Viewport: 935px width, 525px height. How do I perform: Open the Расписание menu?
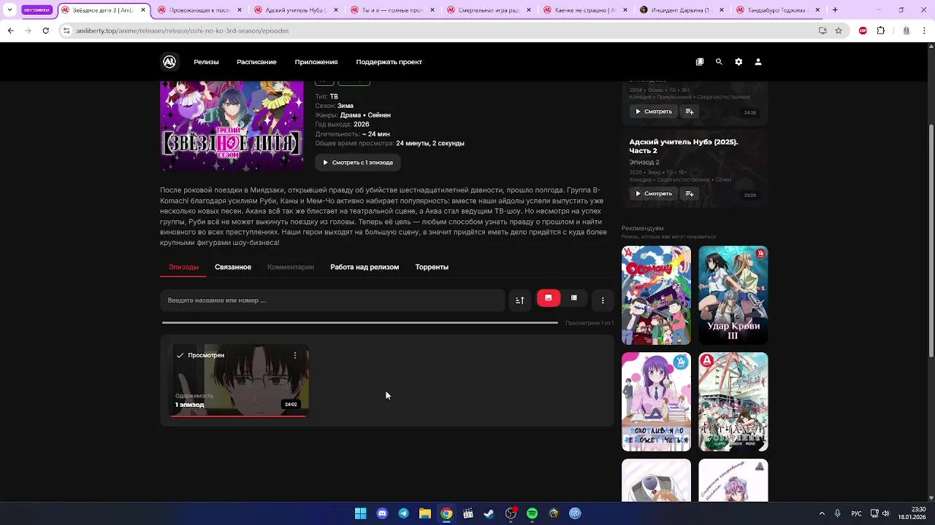[256, 62]
